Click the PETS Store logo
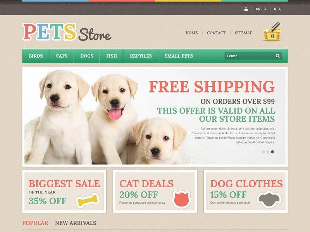310x232 pixels. click(x=67, y=32)
